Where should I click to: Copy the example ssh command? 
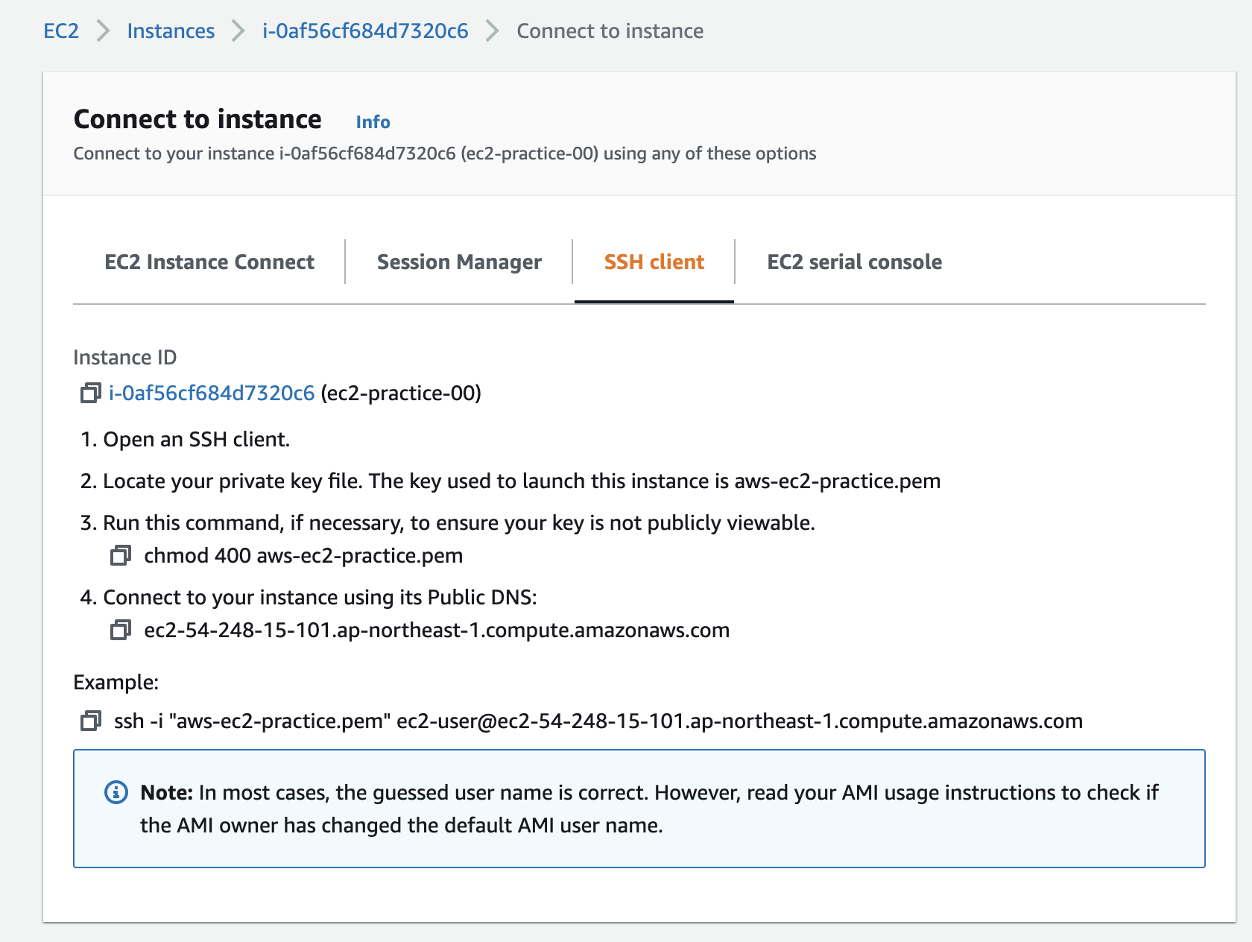point(90,721)
